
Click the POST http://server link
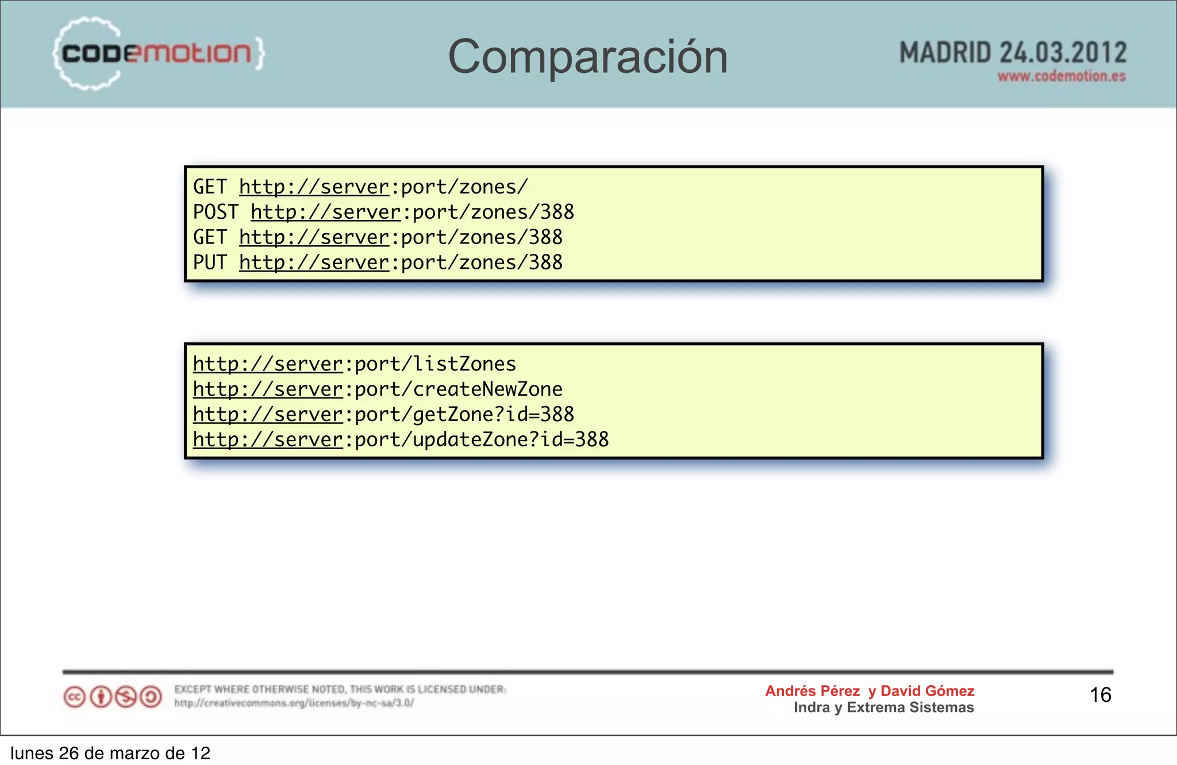click(x=326, y=212)
